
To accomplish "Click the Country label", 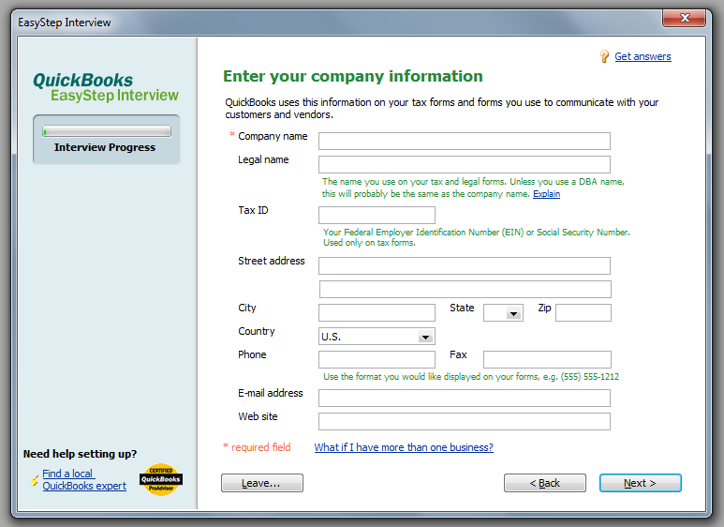I will coord(257,331).
